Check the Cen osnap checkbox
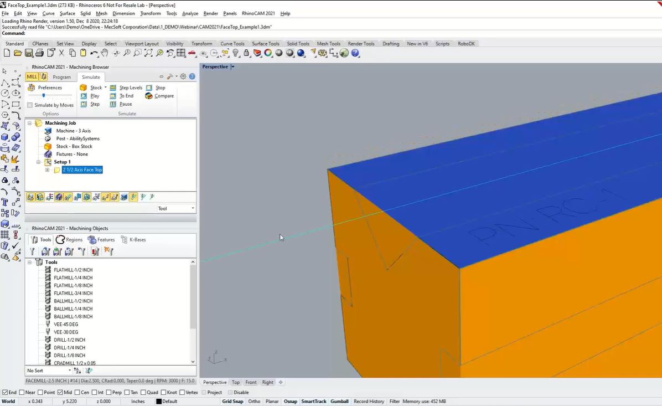 click(x=76, y=392)
